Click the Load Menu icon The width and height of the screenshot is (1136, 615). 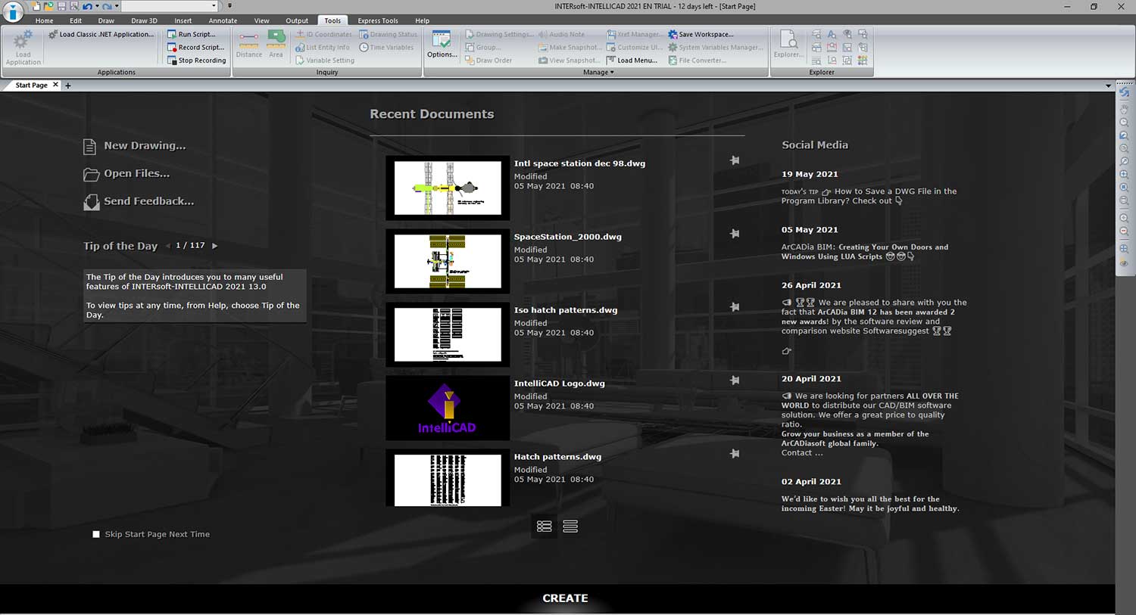click(x=610, y=61)
